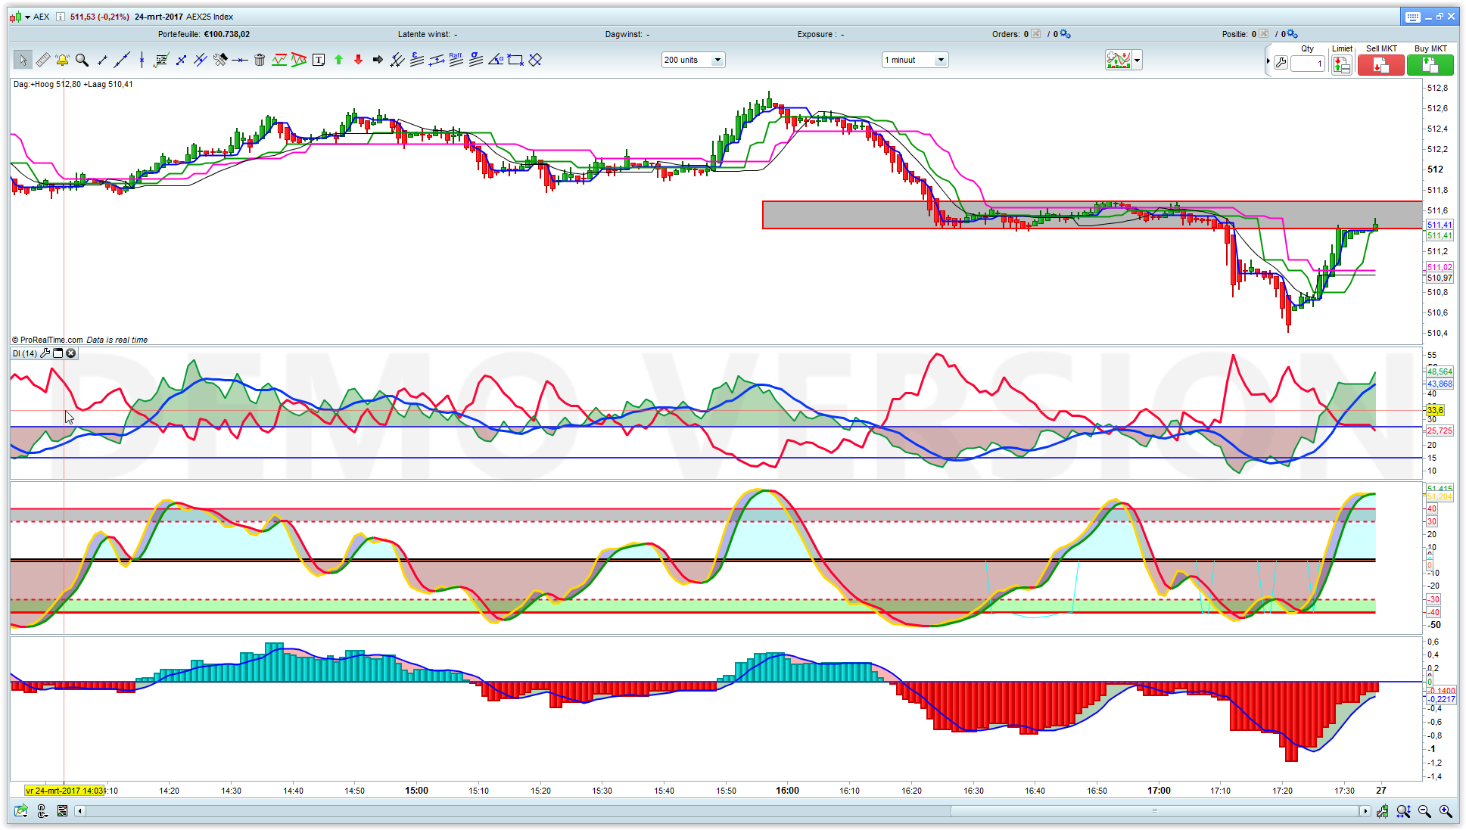Select the ruler measurement tool
Screen dimensions: 1466x830
click(x=42, y=60)
